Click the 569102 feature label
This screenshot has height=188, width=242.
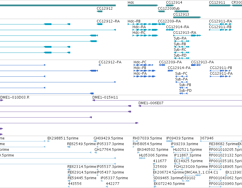(x=189, y=178)
